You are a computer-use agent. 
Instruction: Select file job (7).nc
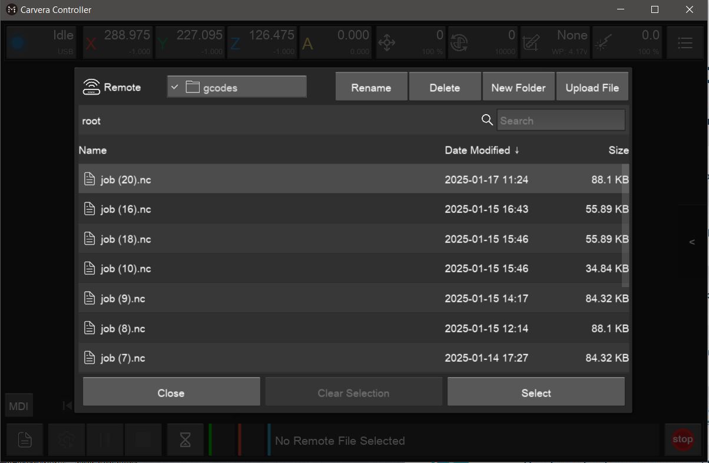353,358
